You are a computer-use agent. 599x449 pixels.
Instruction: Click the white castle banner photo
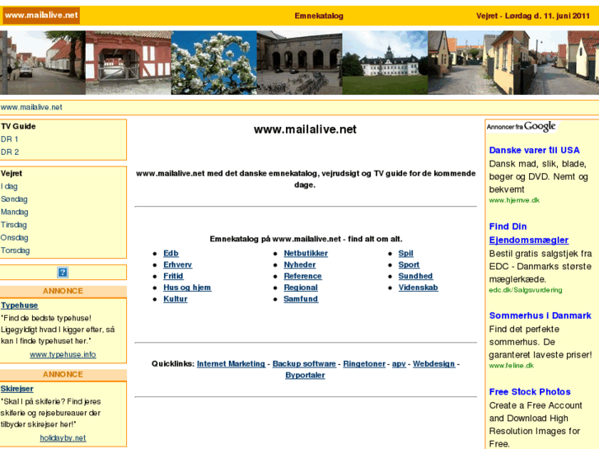tap(385, 63)
